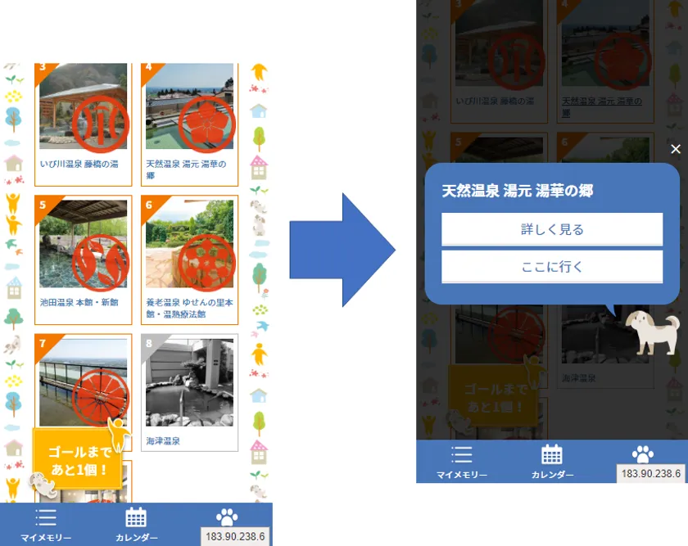Open マイメモリー icon in right screen bar
The image size is (688, 546).
pyautogui.click(x=462, y=455)
